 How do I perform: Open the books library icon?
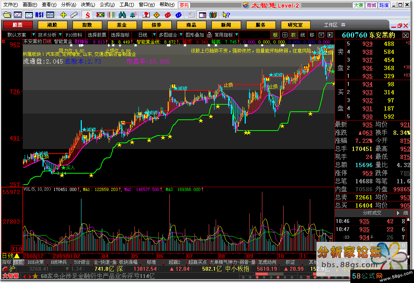click(x=213, y=15)
